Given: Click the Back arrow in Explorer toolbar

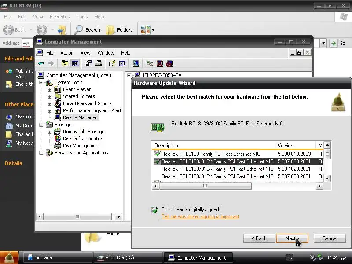Looking at the screenshot, I should coord(15,30).
